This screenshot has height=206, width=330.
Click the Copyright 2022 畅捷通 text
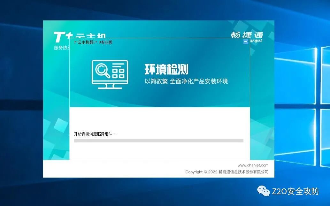227,172
